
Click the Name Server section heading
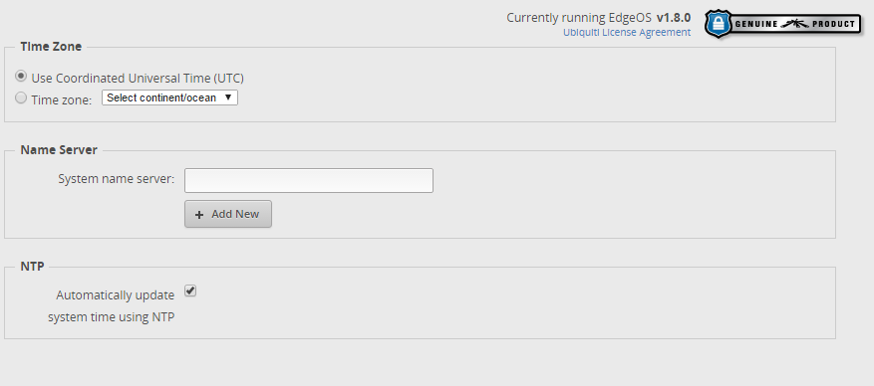(59, 150)
